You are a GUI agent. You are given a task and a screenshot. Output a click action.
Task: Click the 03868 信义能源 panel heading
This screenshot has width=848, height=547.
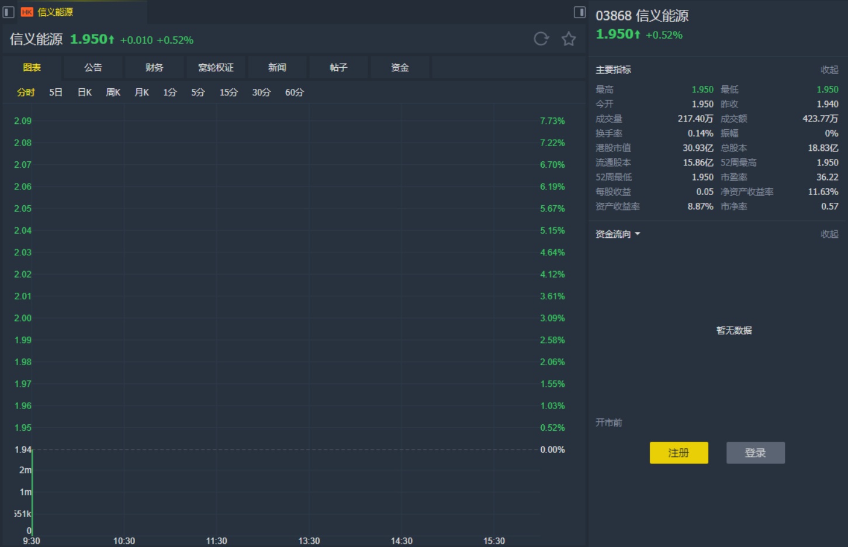click(642, 16)
